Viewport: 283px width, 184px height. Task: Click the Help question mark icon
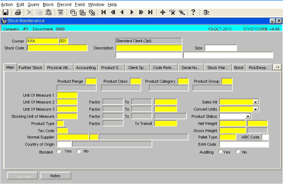tap(193, 13)
